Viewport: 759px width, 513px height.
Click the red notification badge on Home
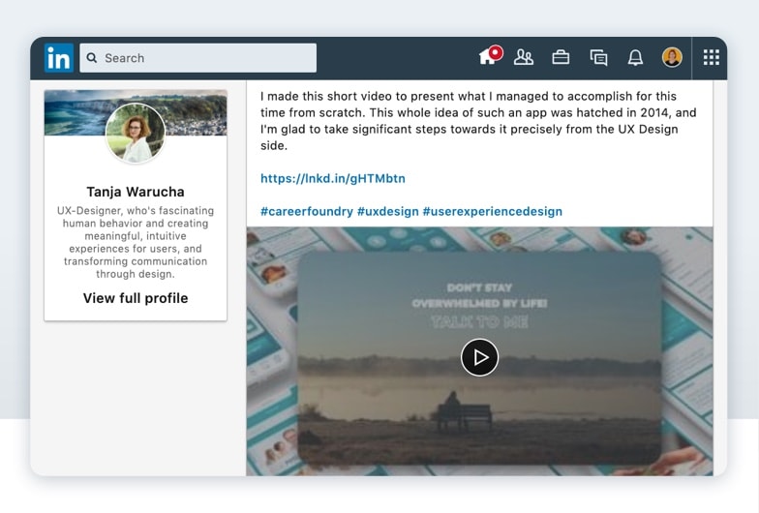pyautogui.click(x=496, y=51)
